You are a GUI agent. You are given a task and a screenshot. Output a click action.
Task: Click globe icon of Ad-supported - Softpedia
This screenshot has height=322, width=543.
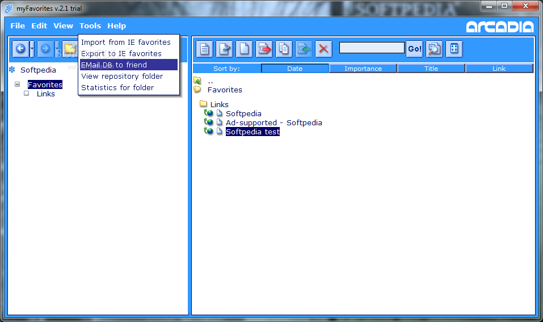[x=208, y=122]
